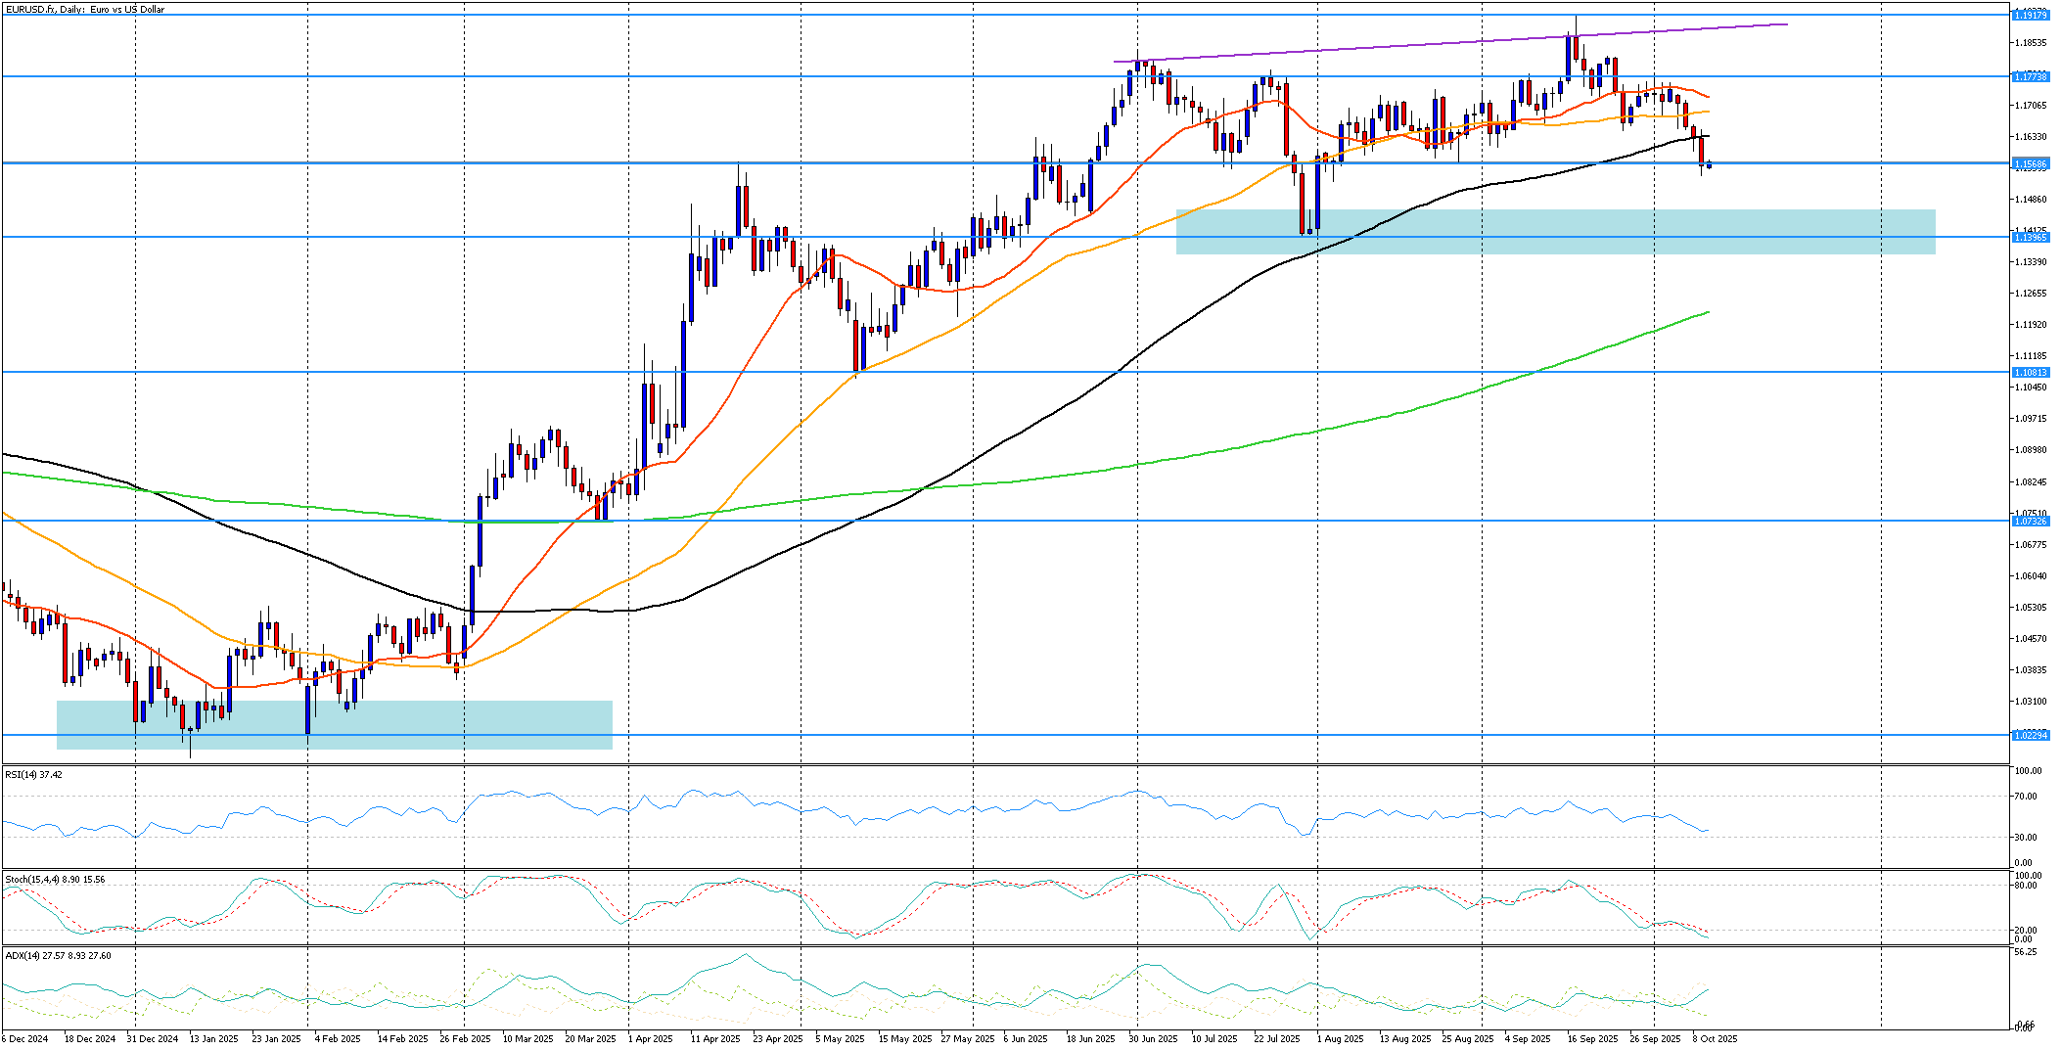Click the 1.19179 price level label
The width and height of the screenshot is (2061, 1050).
pos(2030,15)
